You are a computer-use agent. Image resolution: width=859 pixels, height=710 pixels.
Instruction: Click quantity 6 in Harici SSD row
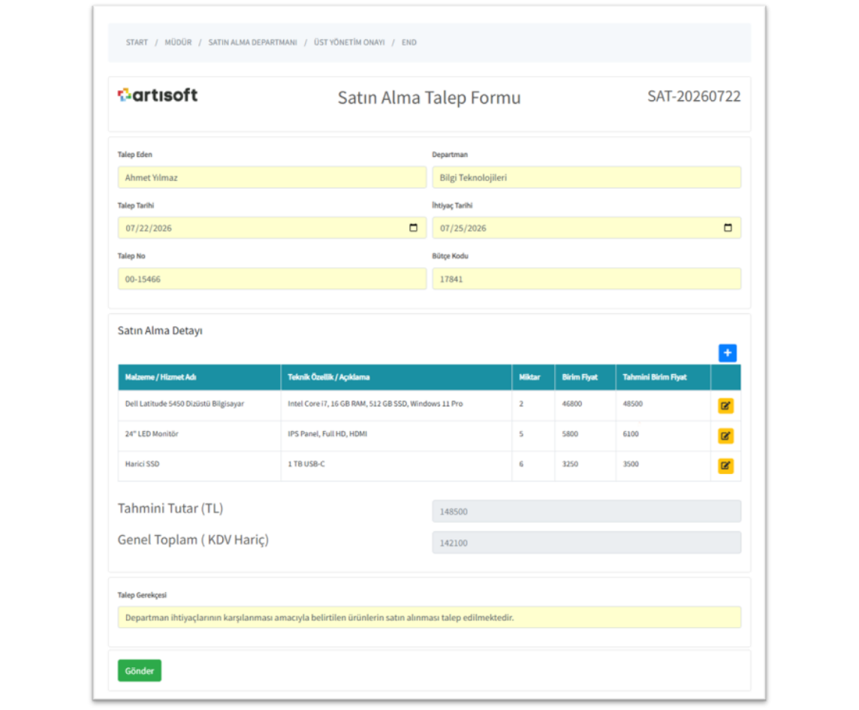click(x=521, y=464)
